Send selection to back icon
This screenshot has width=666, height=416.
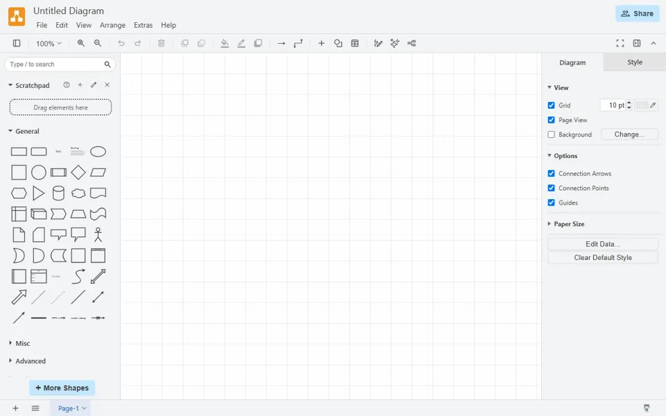pos(201,43)
